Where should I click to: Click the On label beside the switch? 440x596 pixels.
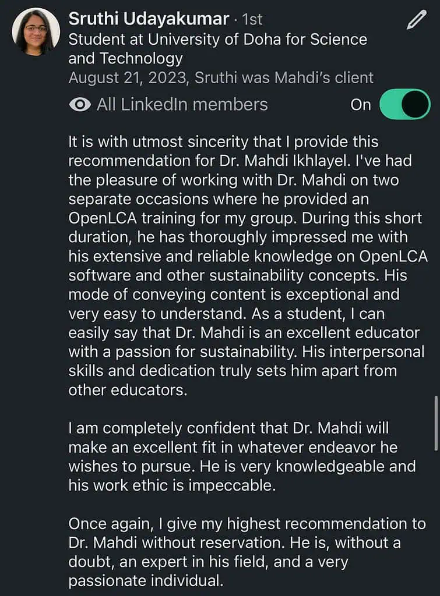click(361, 105)
